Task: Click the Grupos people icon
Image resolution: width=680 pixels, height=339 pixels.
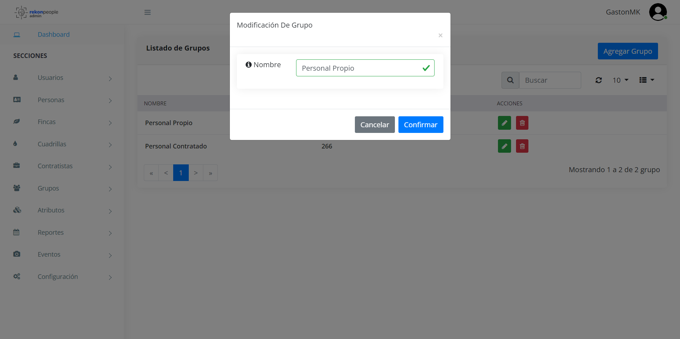Action: pyautogui.click(x=17, y=188)
